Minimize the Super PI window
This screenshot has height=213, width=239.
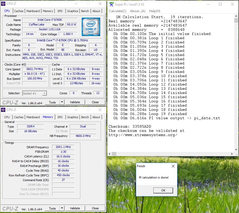tap(208, 4)
